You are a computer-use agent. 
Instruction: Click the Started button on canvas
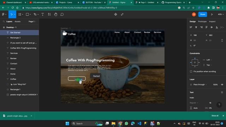point(96,76)
